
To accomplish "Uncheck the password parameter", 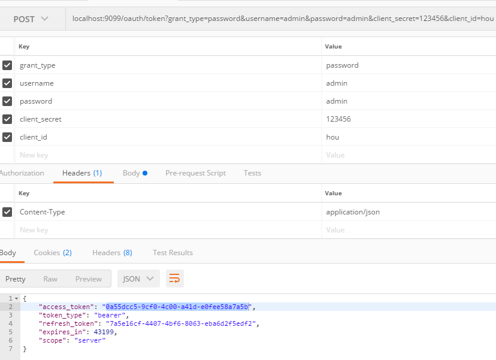I will coord(7,101).
